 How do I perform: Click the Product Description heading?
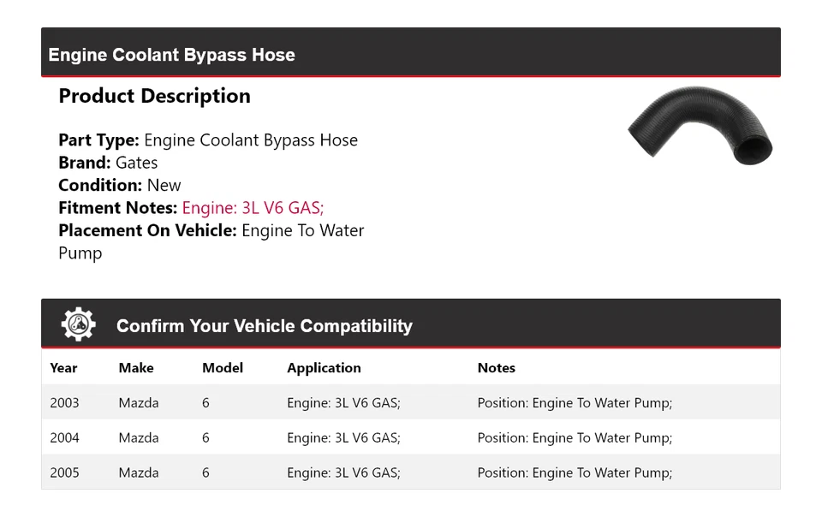pos(154,96)
